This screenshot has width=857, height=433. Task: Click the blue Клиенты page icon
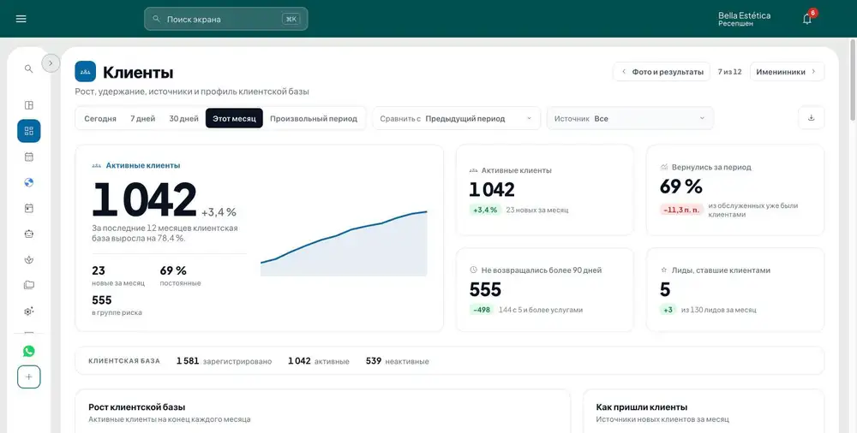(x=85, y=72)
